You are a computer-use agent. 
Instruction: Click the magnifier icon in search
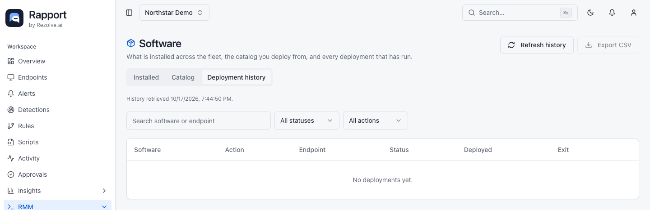[x=472, y=13]
